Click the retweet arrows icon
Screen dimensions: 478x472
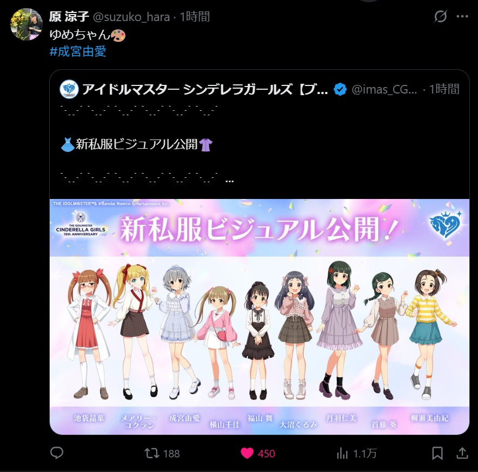(152, 453)
